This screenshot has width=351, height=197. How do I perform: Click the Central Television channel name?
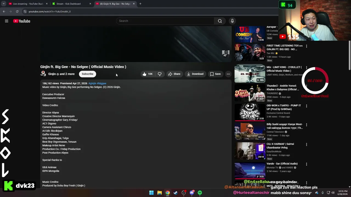(x=275, y=132)
